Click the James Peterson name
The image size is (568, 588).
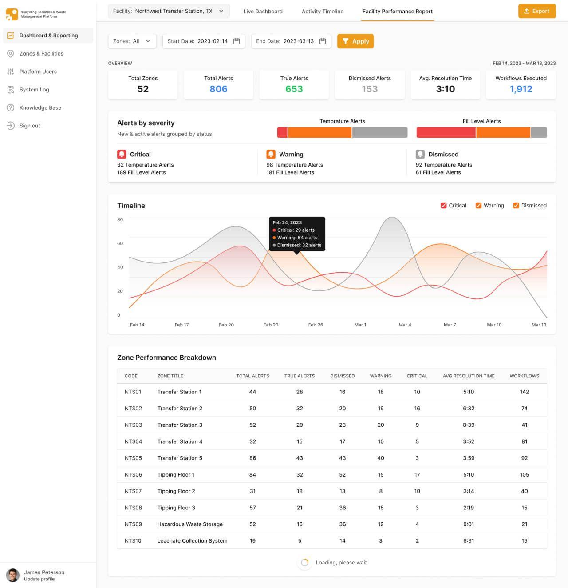(x=44, y=572)
